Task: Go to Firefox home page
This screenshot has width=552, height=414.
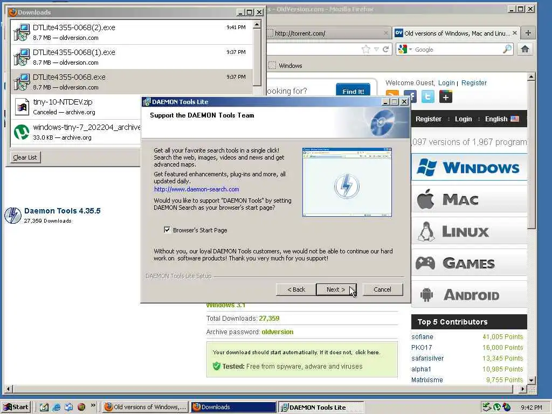Action: (525, 49)
